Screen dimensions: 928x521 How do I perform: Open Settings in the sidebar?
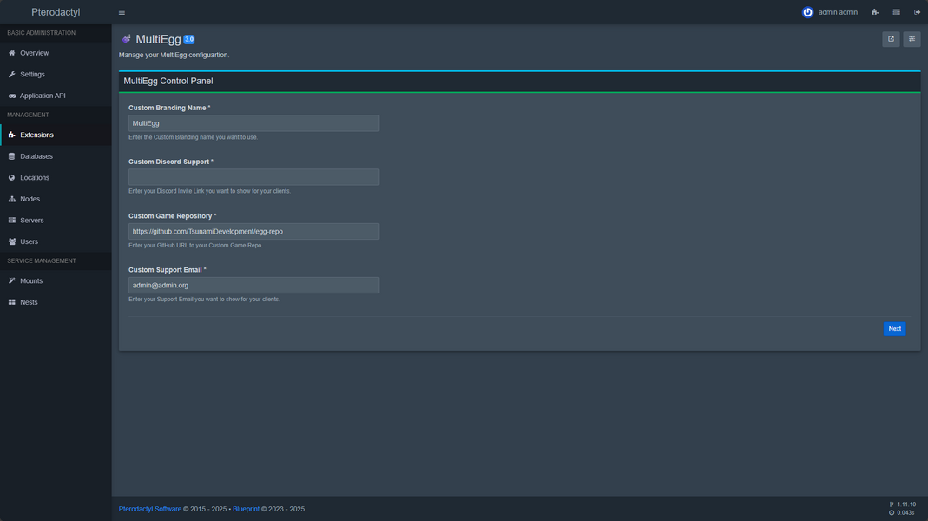click(x=56, y=74)
